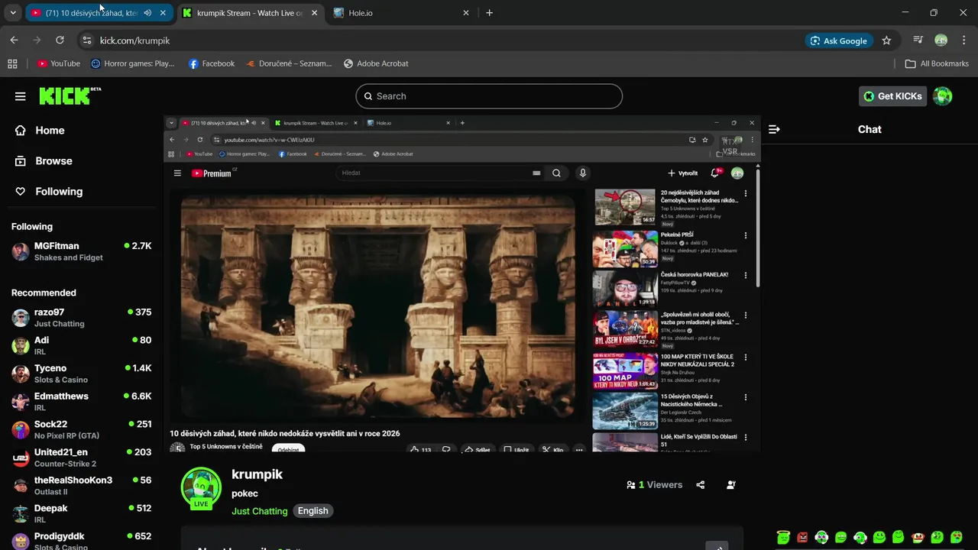Open the Kick user avatar menu
Viewport: 978px width, 550px height.
[x=943, y=96]
